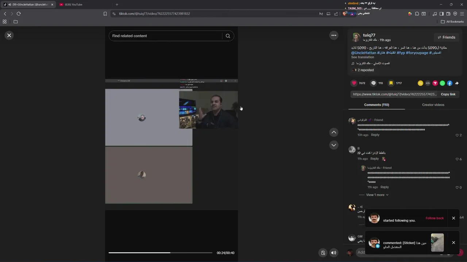Reload the page with the refresh icon

[x=19, y=13]
